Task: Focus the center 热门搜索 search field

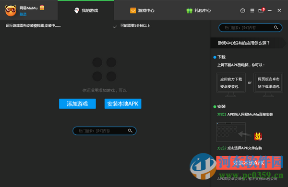Action: (x=105, y=131)
